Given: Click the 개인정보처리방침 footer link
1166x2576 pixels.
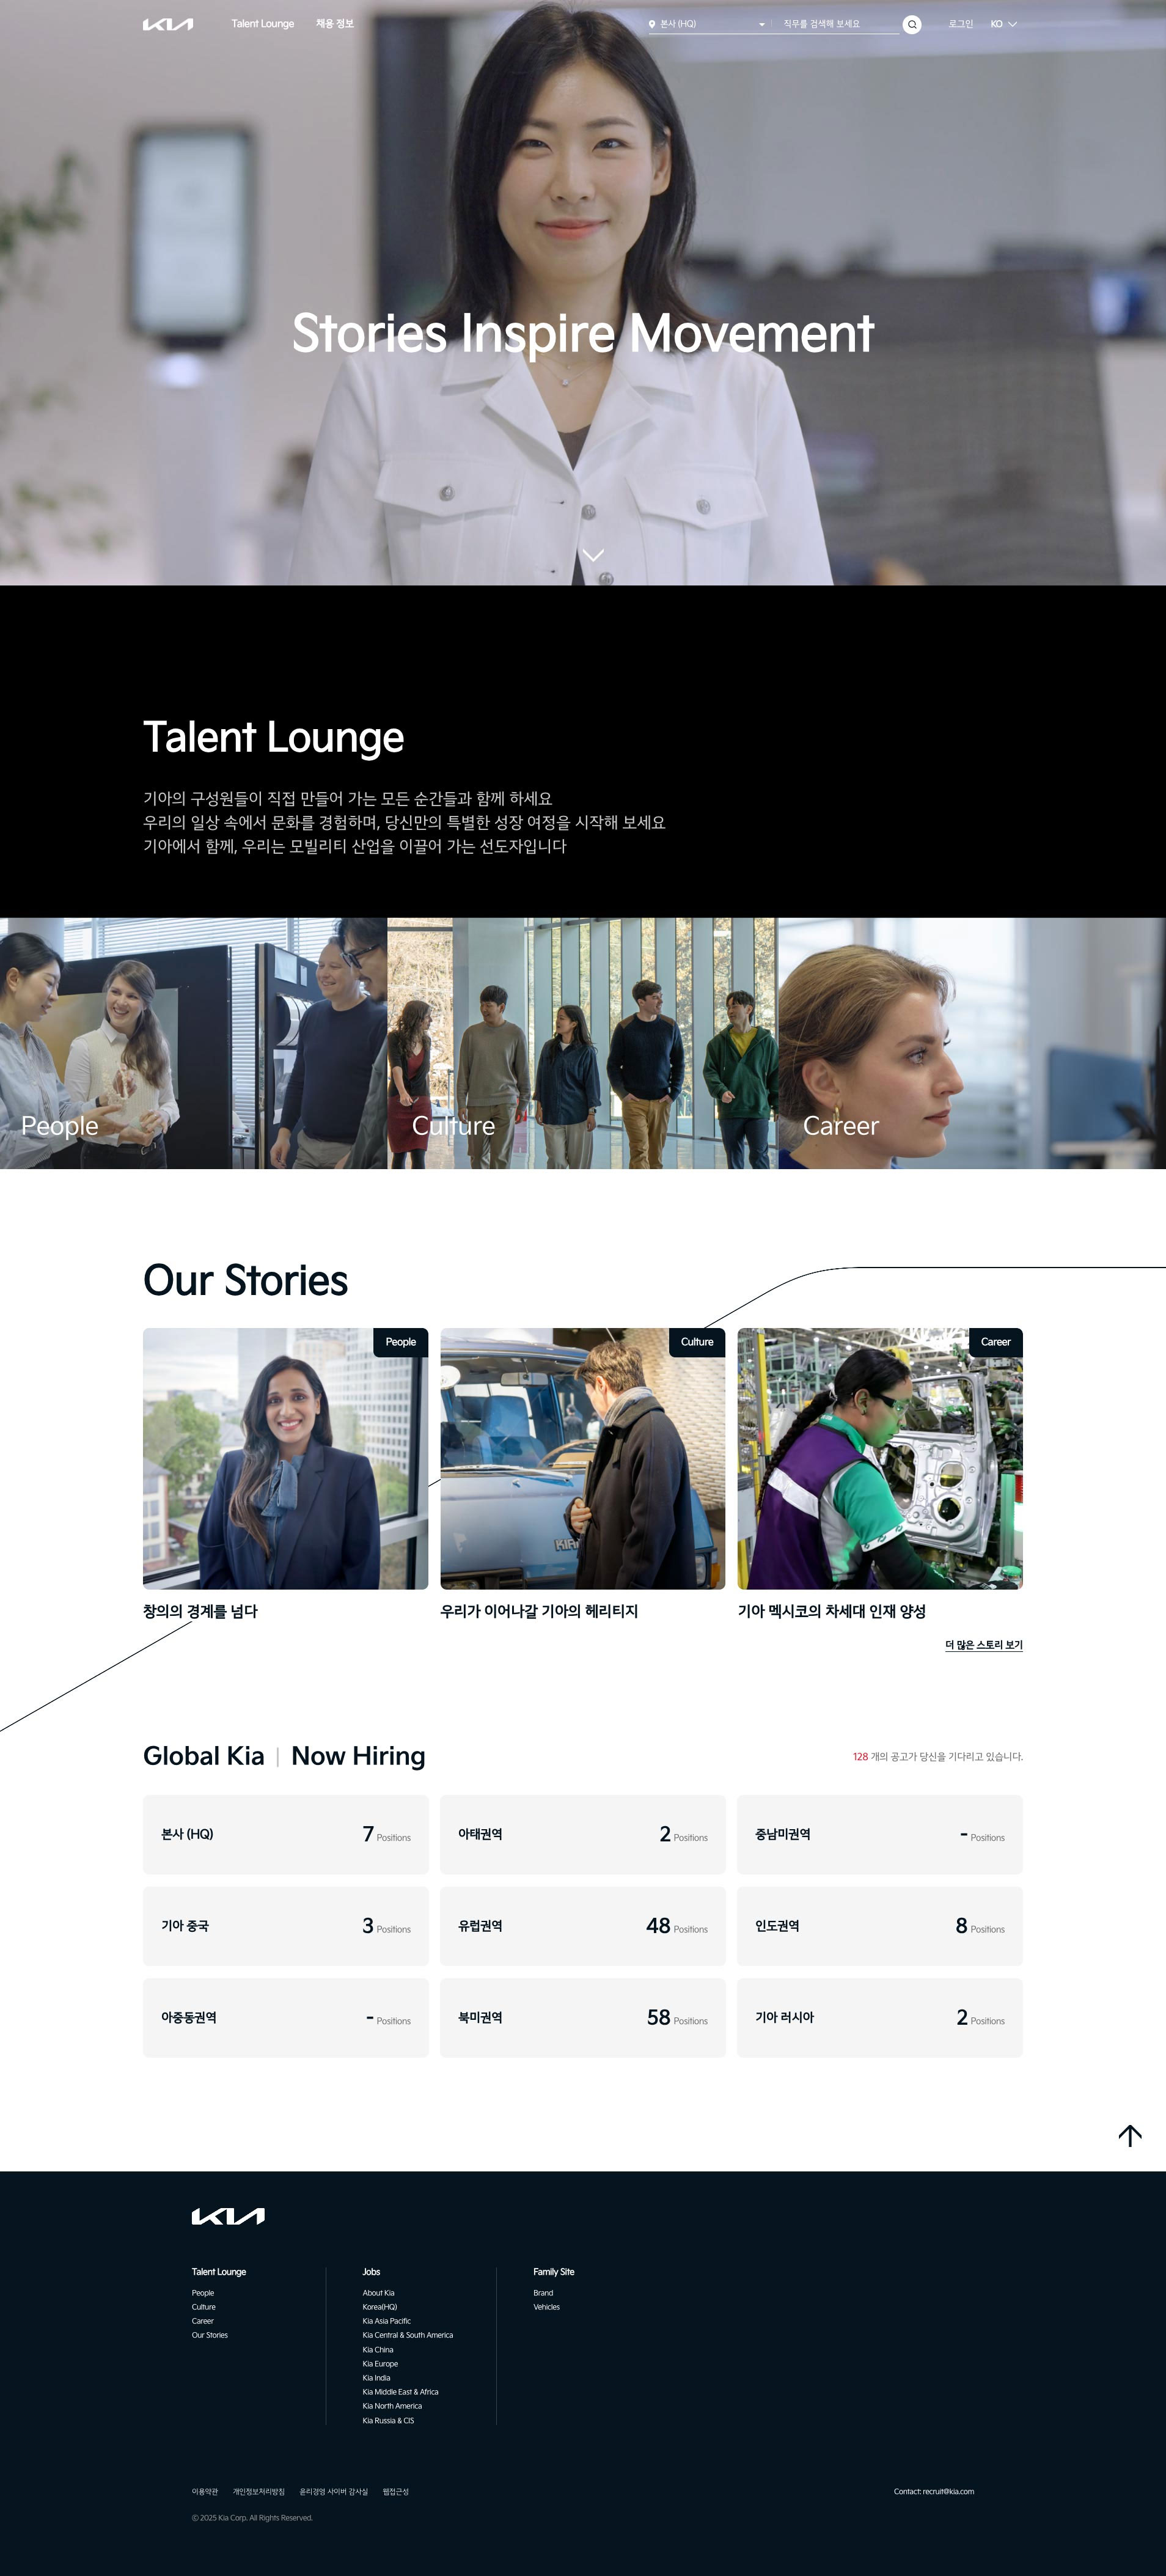Looking at the screenshot, I should pyautogui.click(x=259, y=2491).
